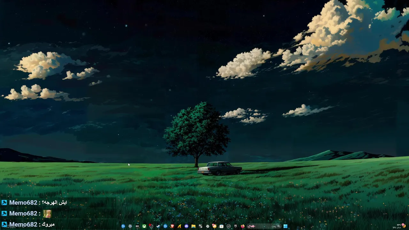Open SteelSeries app in taskbar
Screen dimensions: 409x230
pyautogui.click(x=207, y=226)
